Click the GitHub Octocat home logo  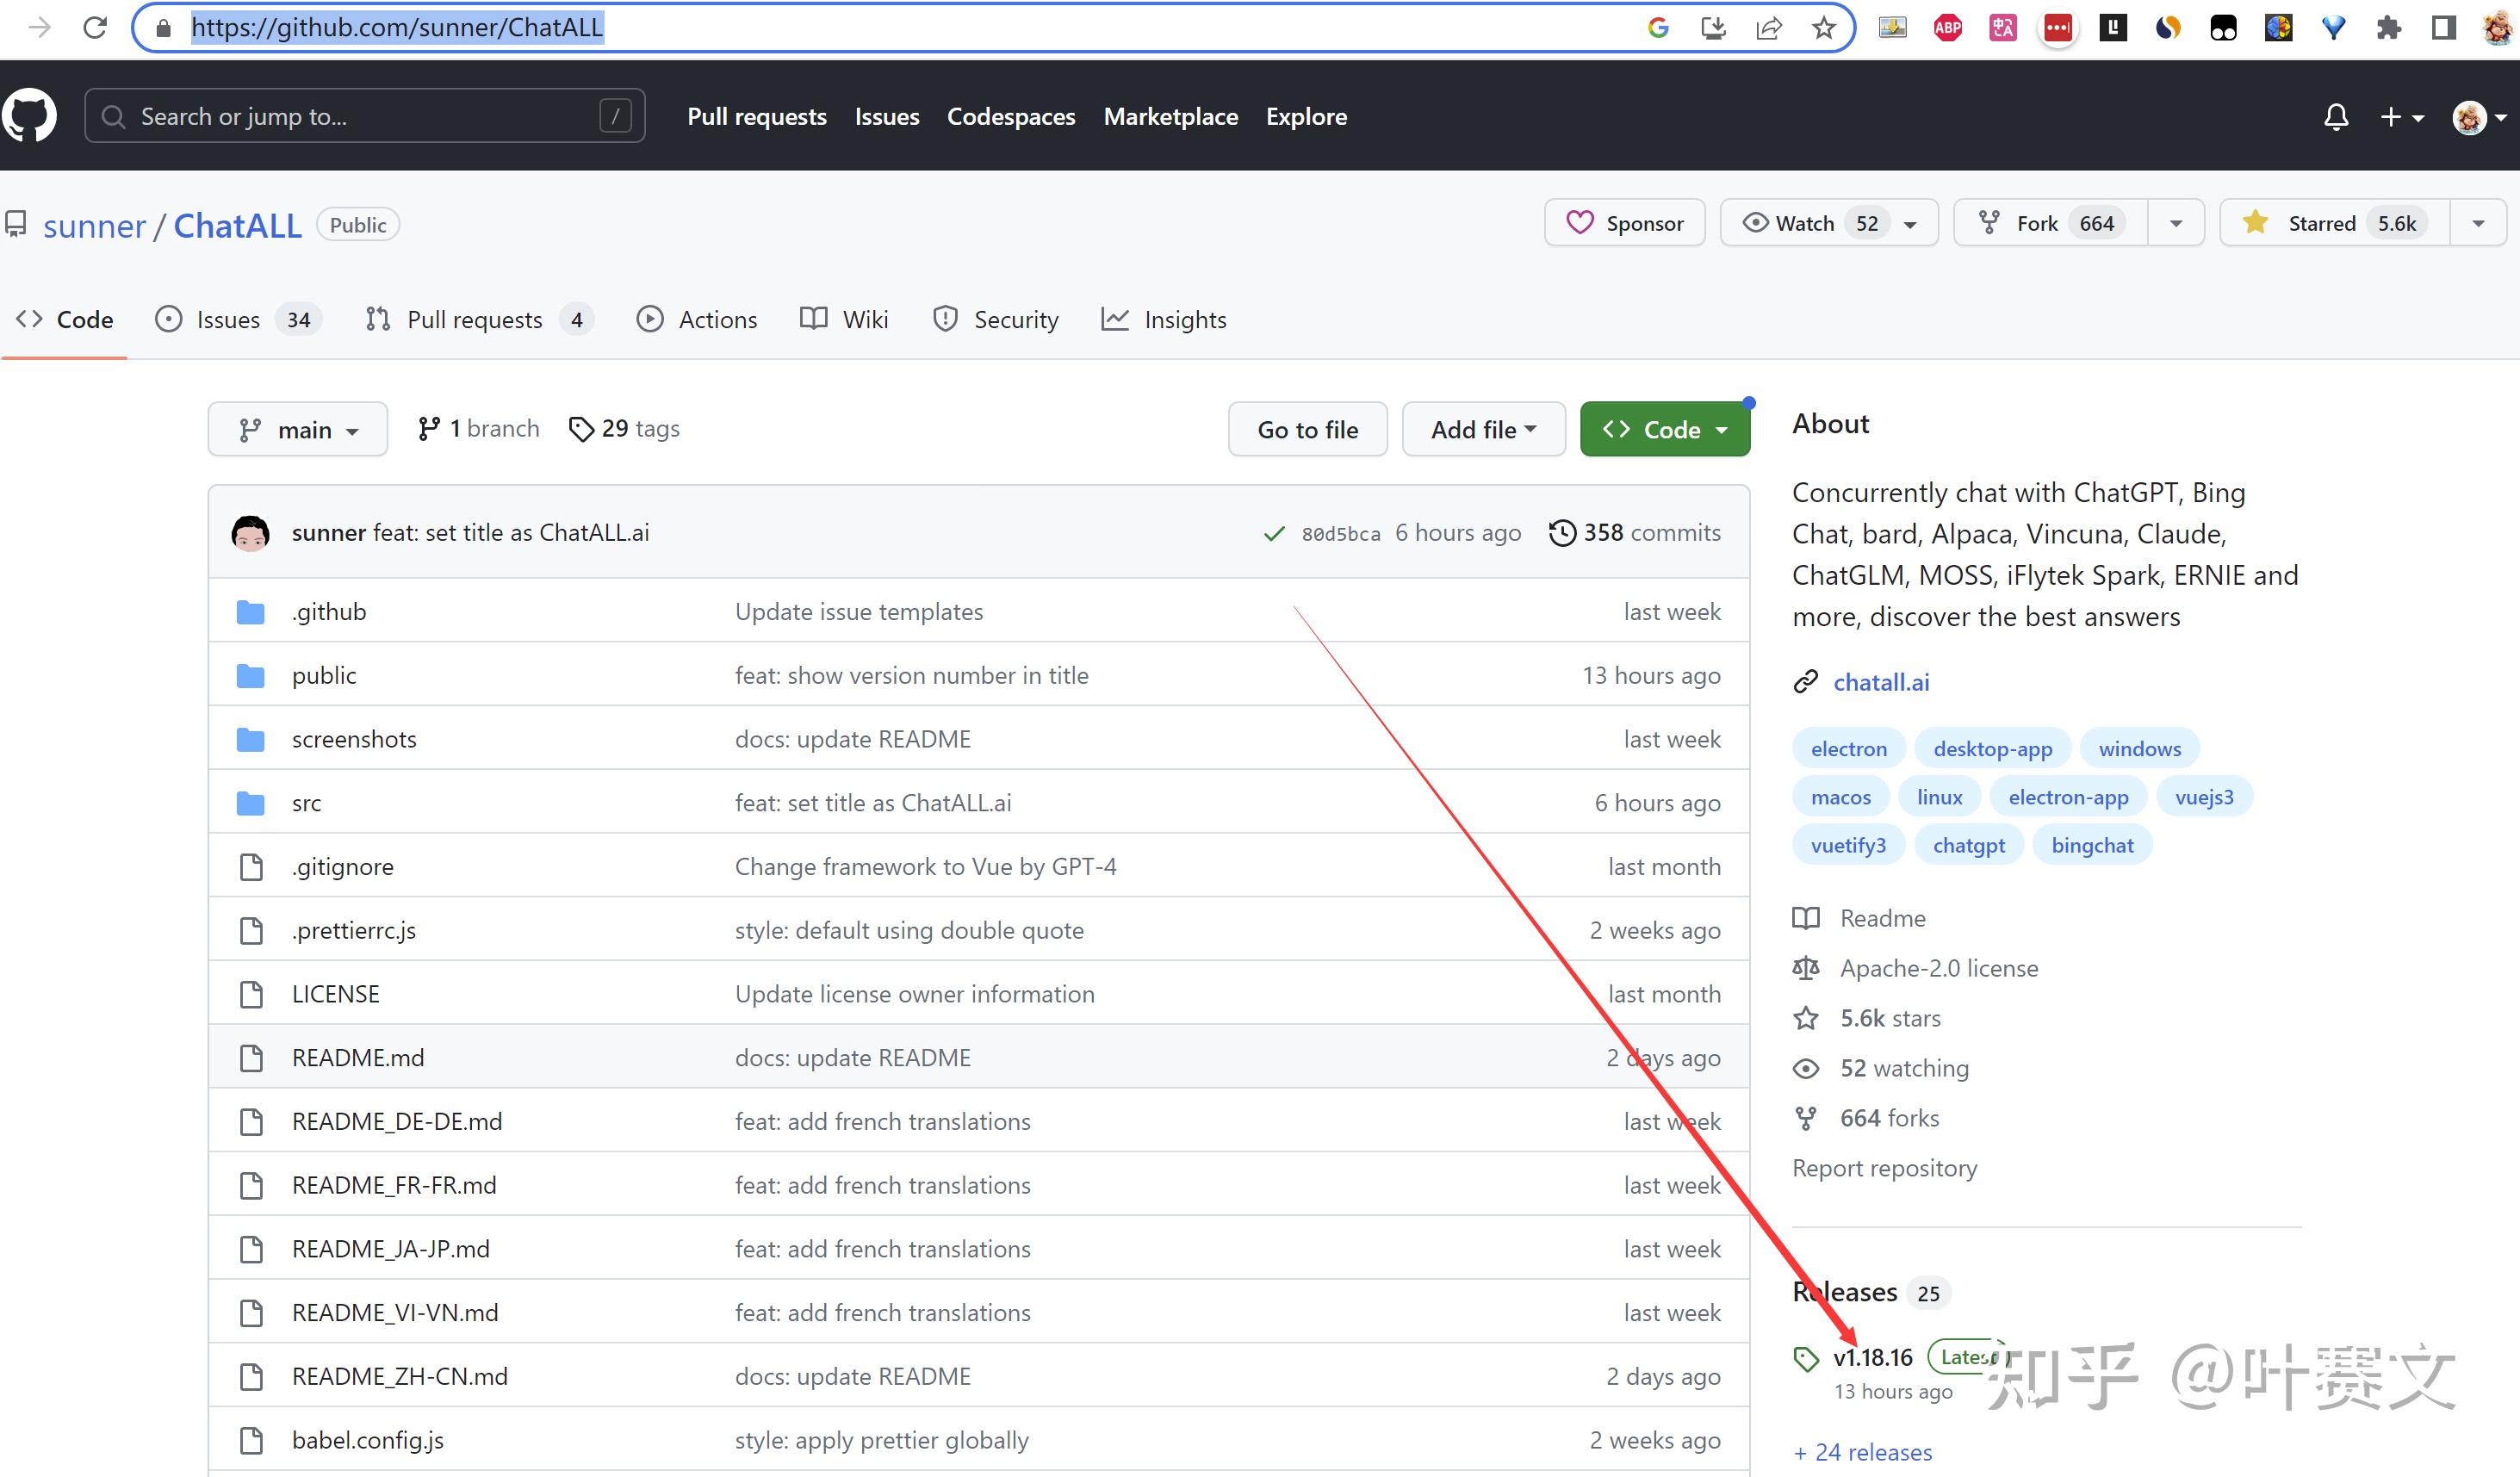[30, 116]
